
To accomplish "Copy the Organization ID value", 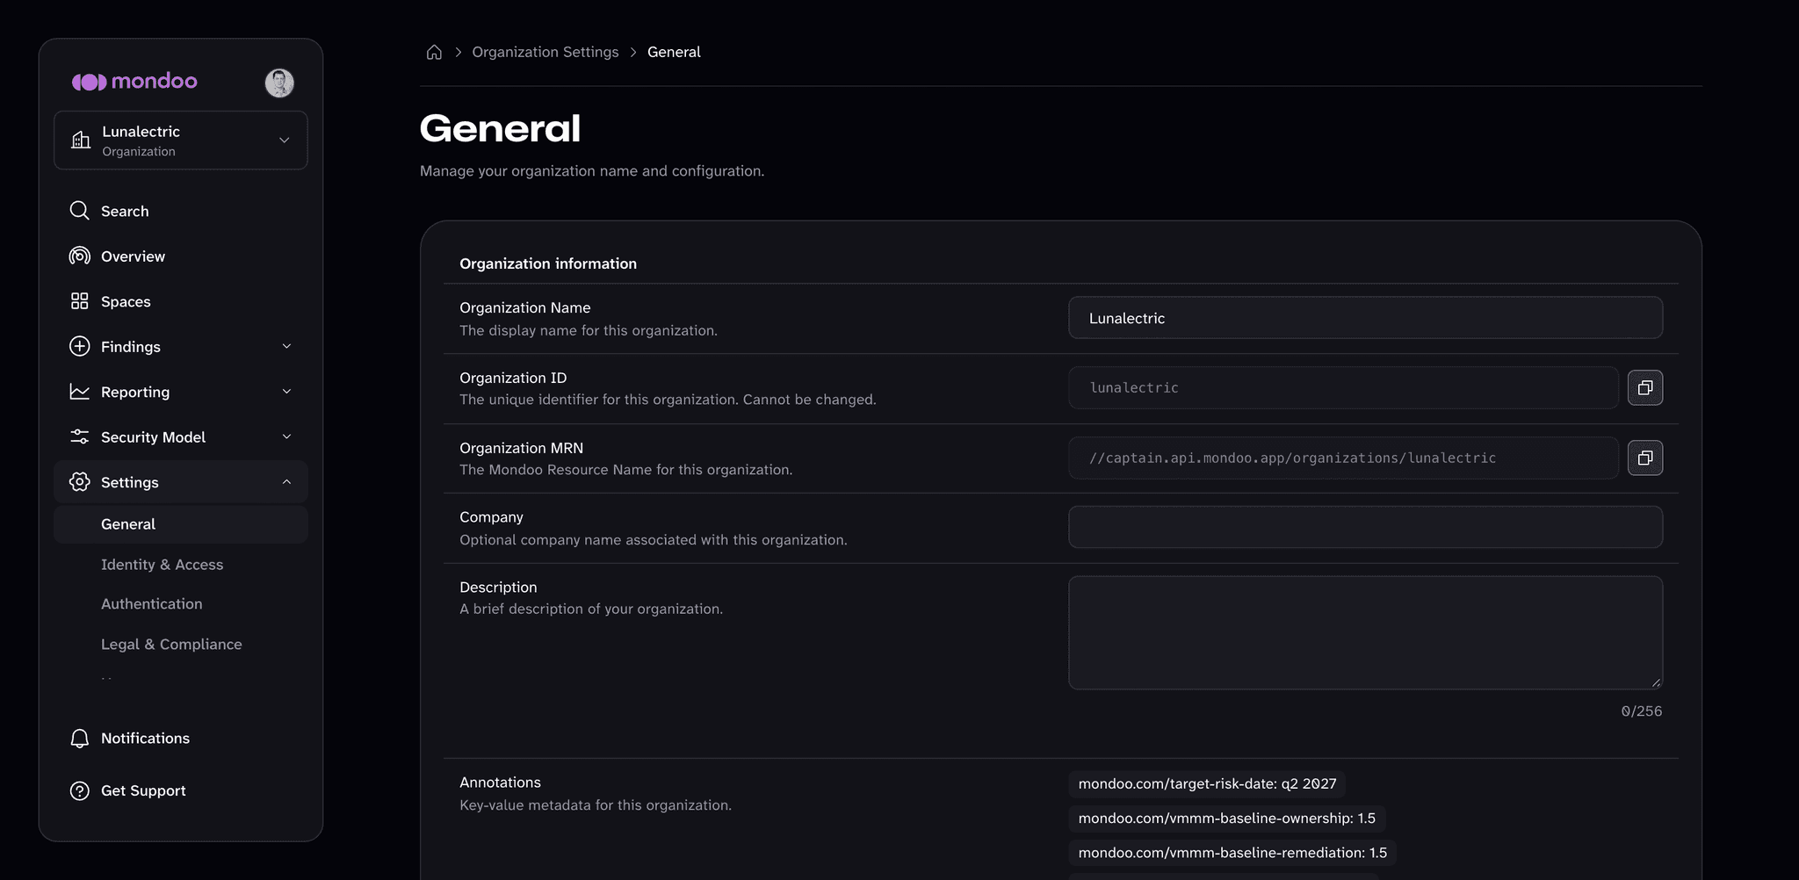I will [1645, 387].
